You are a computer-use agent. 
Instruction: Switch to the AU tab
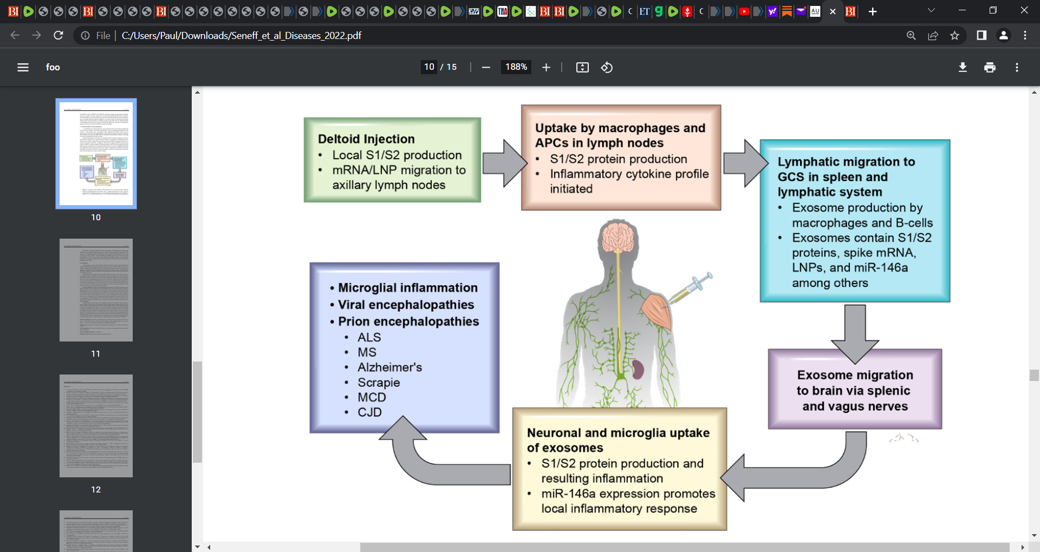pos(815,11)
